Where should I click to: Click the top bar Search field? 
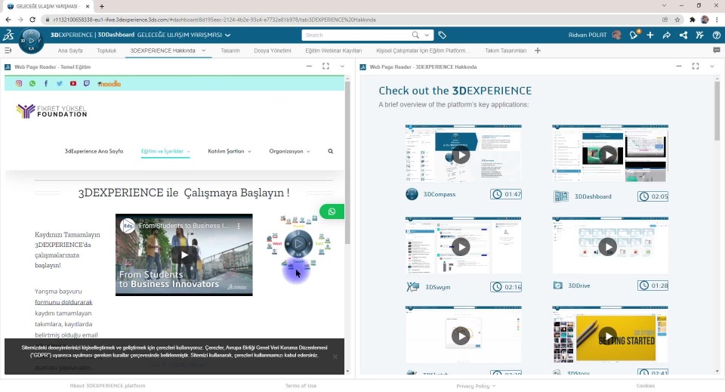tap(356, 35)
